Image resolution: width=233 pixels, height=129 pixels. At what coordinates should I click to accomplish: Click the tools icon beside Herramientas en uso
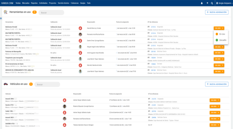[6, 12]
